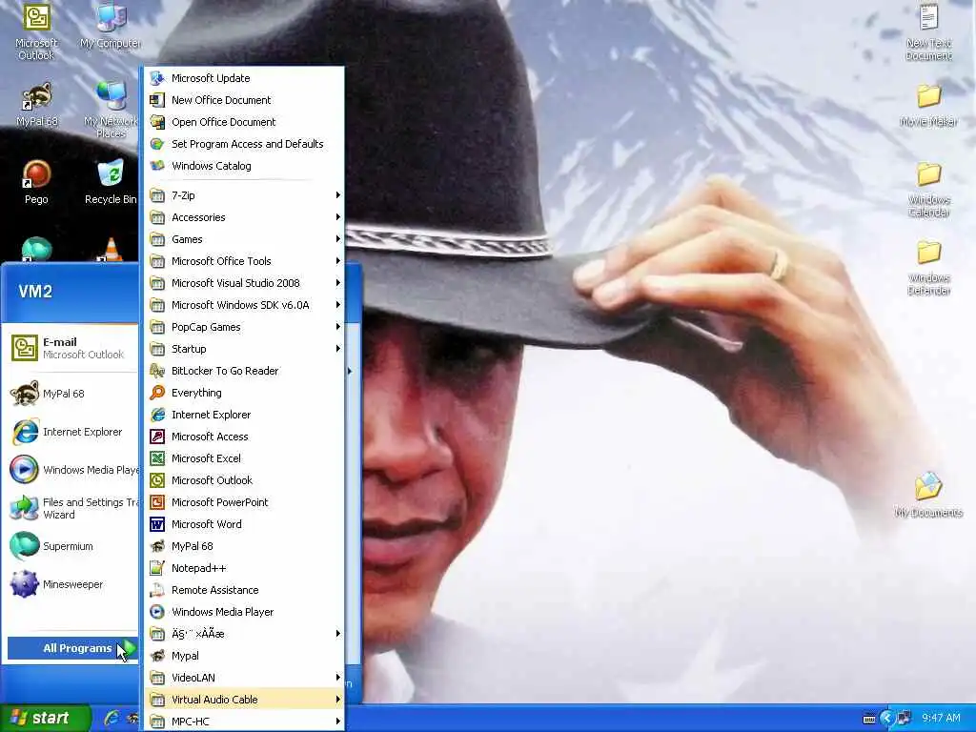The image size is (976, 732).
Task: Launch Microsoft Word
Action: coord(244,524)
